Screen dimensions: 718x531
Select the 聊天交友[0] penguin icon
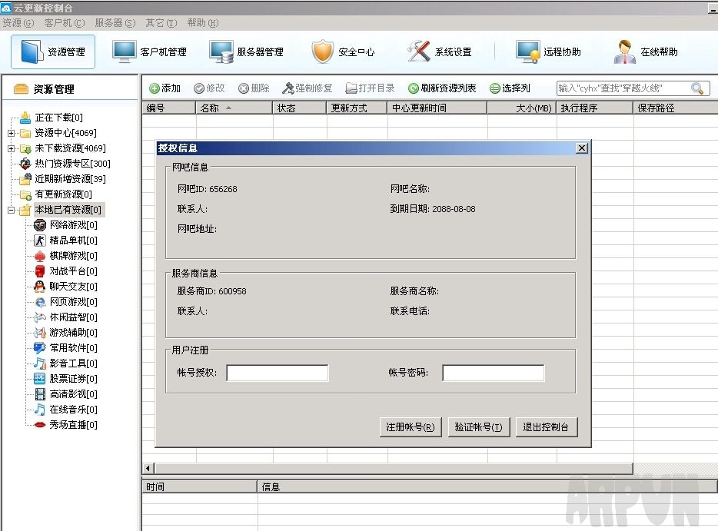[x=40, y=287]
